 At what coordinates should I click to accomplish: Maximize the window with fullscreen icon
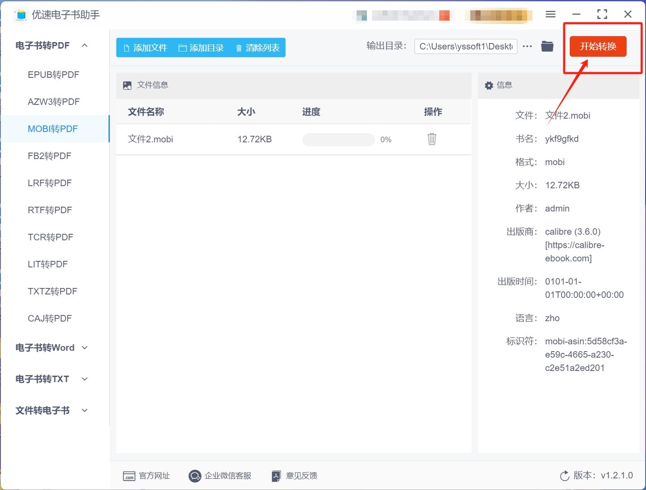coord(602,14)
